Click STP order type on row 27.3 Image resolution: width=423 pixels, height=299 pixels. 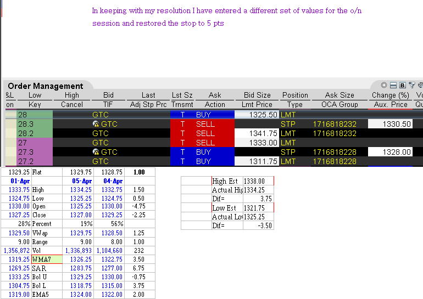click(288, 152)
